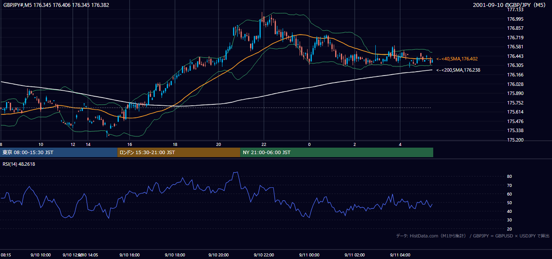The width and height of the screenshot is (552, 259).
Task: Click the 9/10 20:00 bottom timestamp
Action: 219,255
